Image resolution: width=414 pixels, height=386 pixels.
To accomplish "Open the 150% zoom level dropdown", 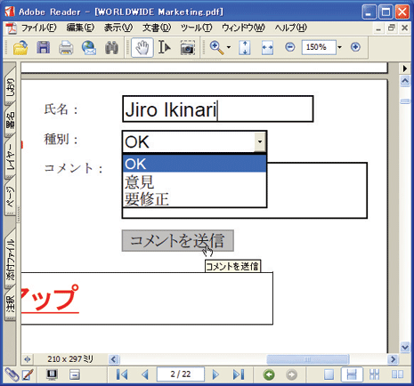I will coord(339,47).
